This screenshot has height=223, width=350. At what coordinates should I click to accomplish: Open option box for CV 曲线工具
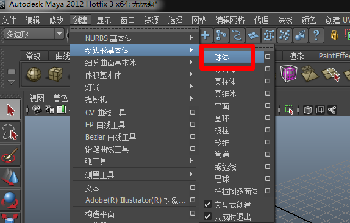[193, 112]
